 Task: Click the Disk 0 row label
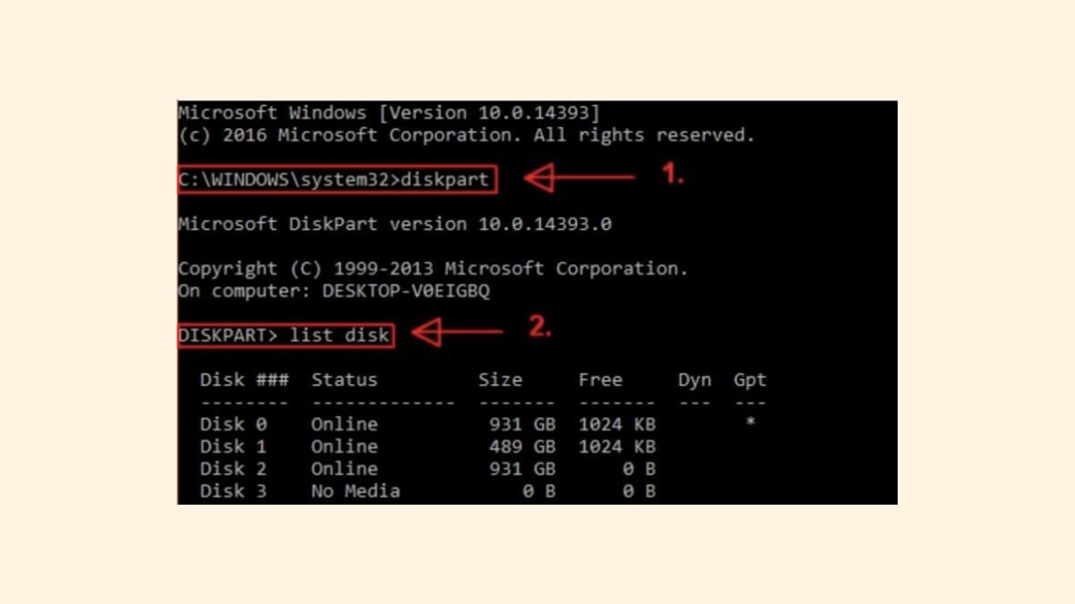click(233, 424)
